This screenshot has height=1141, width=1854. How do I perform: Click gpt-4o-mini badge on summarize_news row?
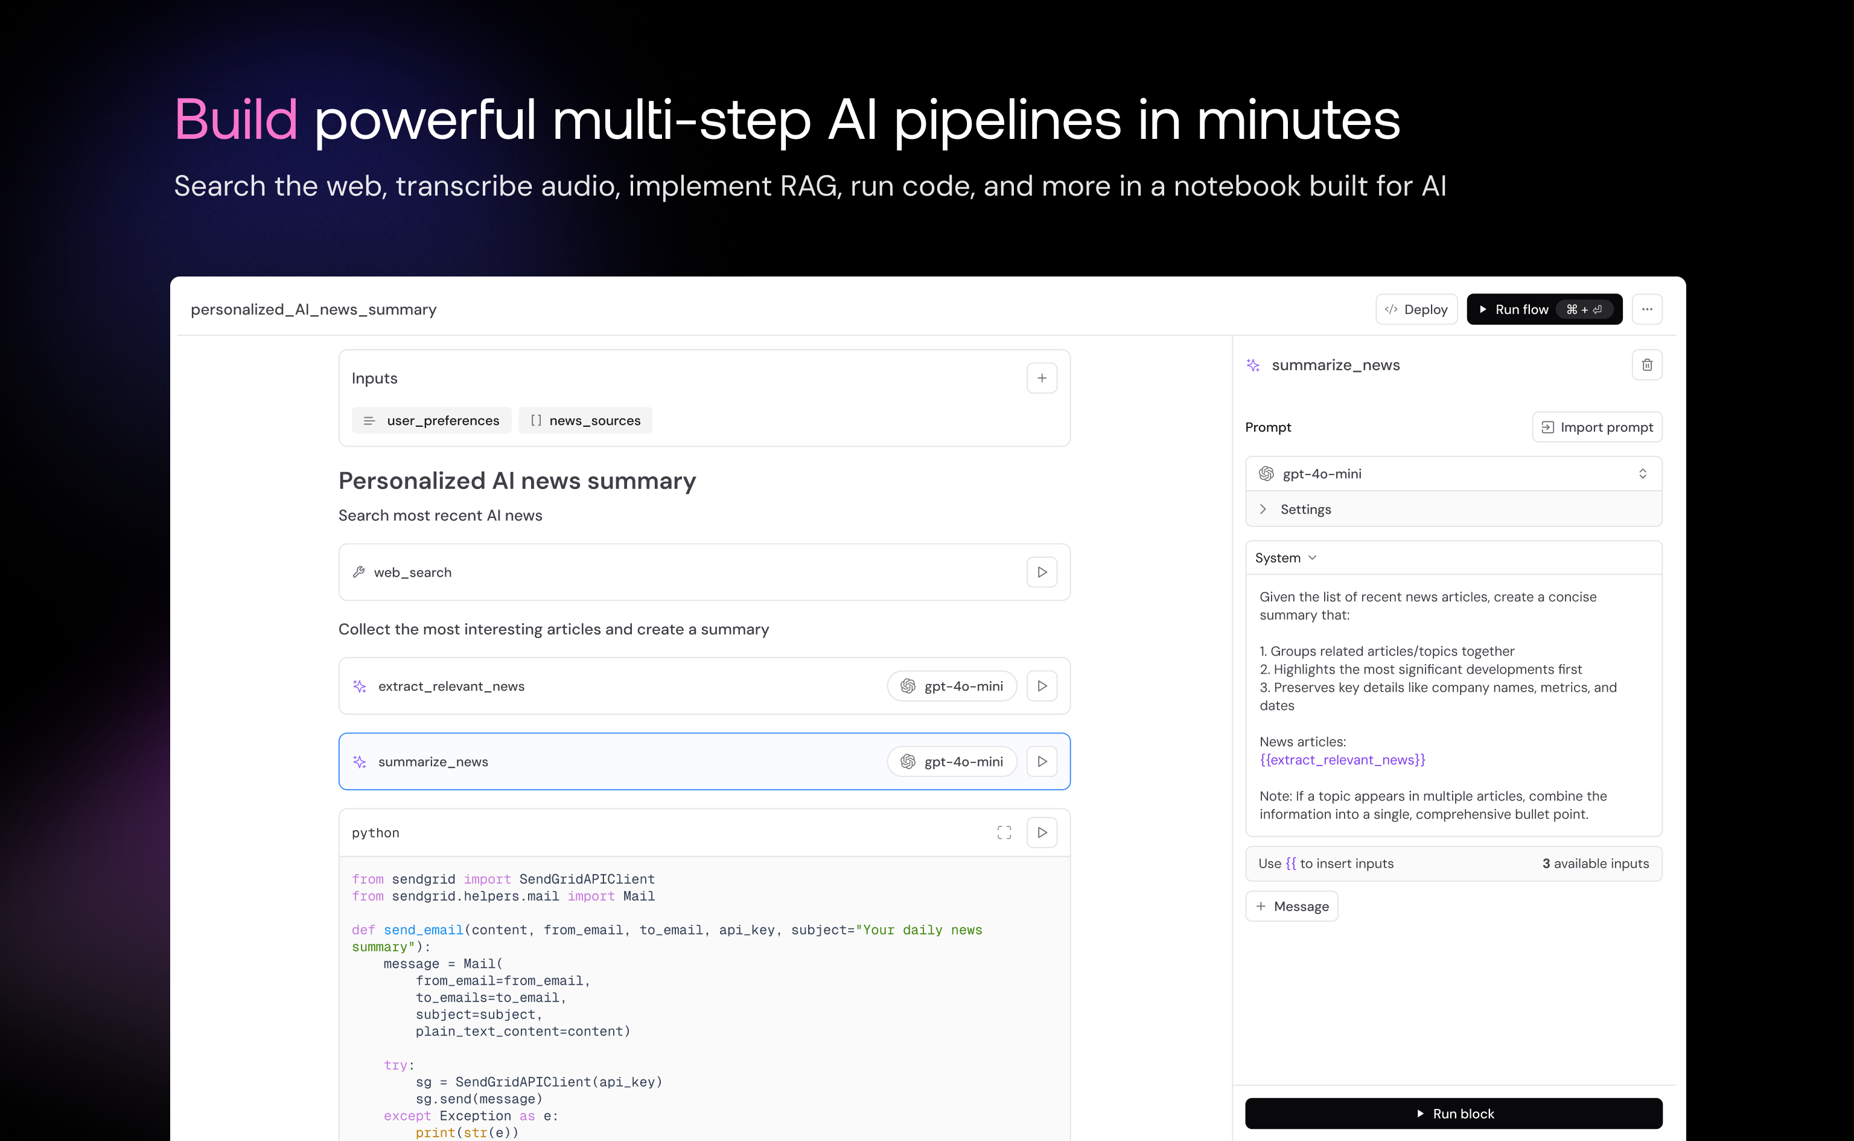(952, 761)
